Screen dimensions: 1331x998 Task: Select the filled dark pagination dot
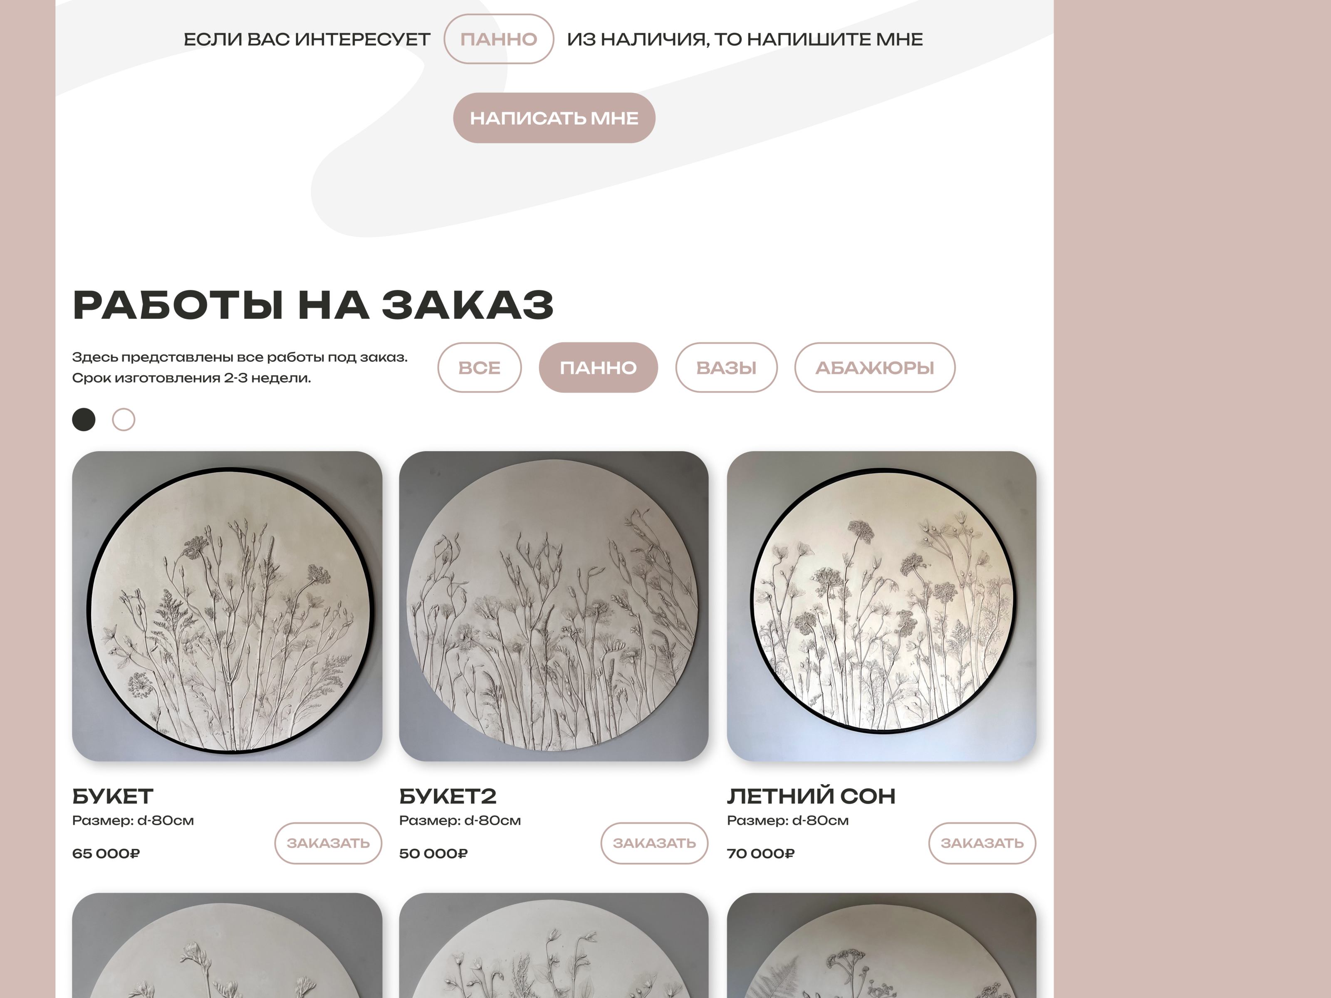84,419
